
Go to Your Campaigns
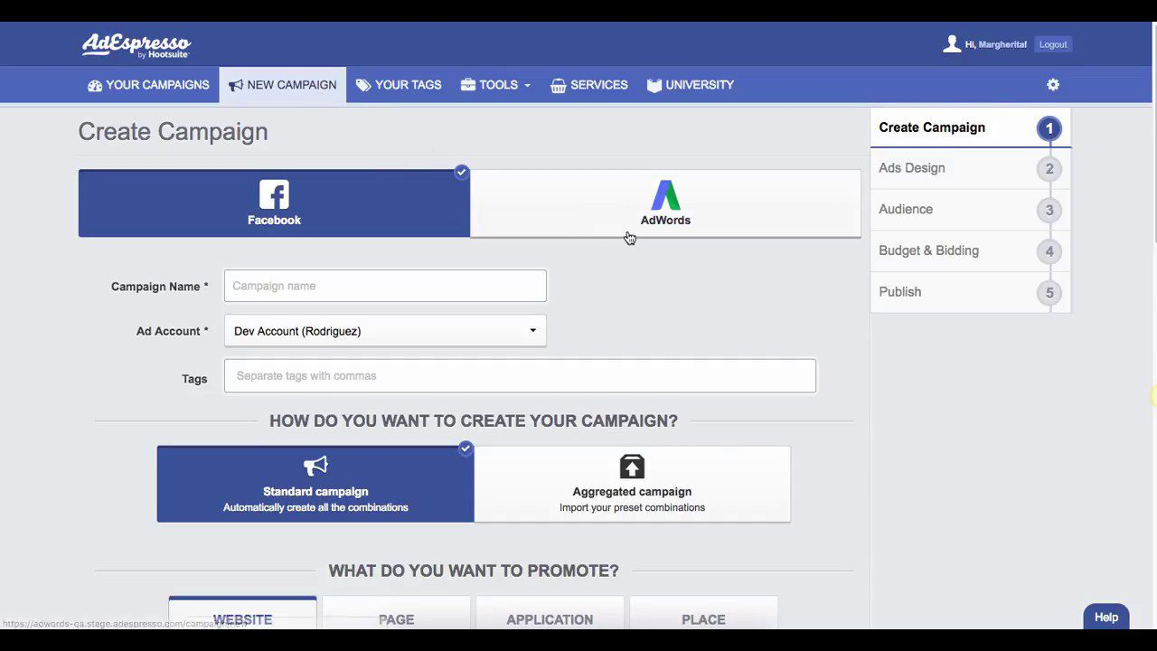(x=148, y=85)
